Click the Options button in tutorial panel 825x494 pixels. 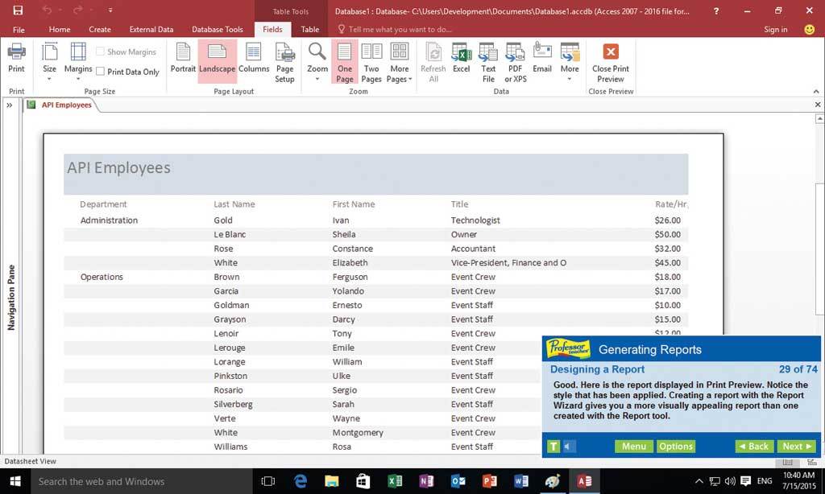[x=675, y=447]
